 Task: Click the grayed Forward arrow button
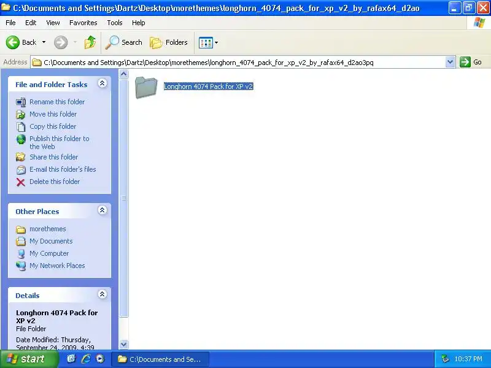pos(61,42)
